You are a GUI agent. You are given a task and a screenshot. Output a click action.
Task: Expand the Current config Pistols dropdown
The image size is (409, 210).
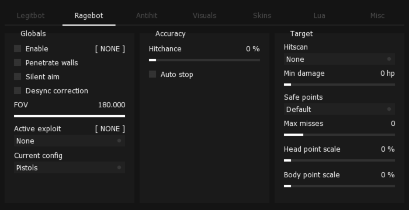pyautogui.click(x=70, y=167)
